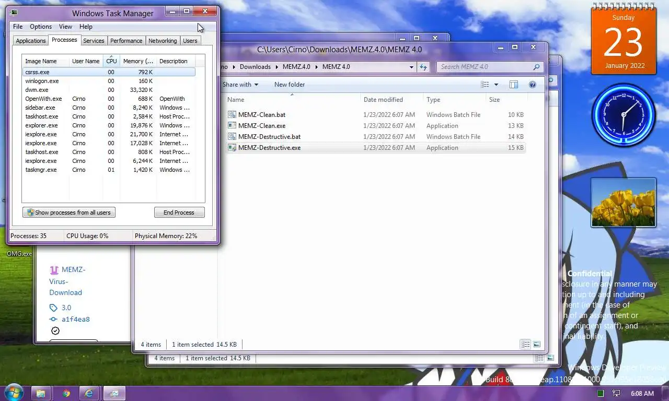
Task: Click details view icon in back Explorer window
Action: click(539, 358)
